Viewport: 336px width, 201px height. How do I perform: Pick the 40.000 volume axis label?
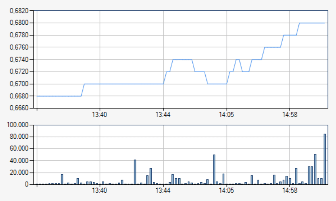pyautogui.click(x=19, y=160)
